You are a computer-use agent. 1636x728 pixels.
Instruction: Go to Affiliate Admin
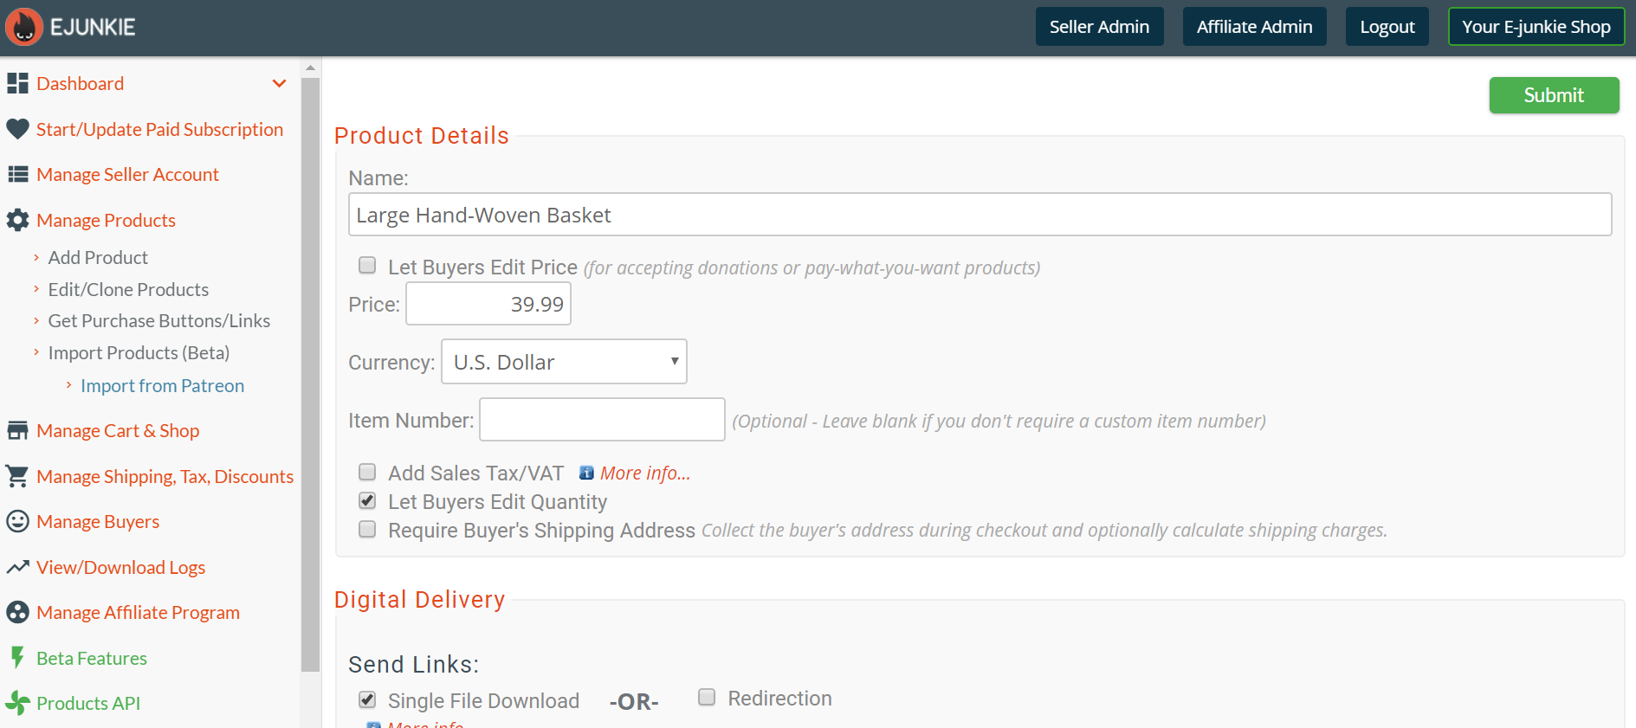(1254, 27)
